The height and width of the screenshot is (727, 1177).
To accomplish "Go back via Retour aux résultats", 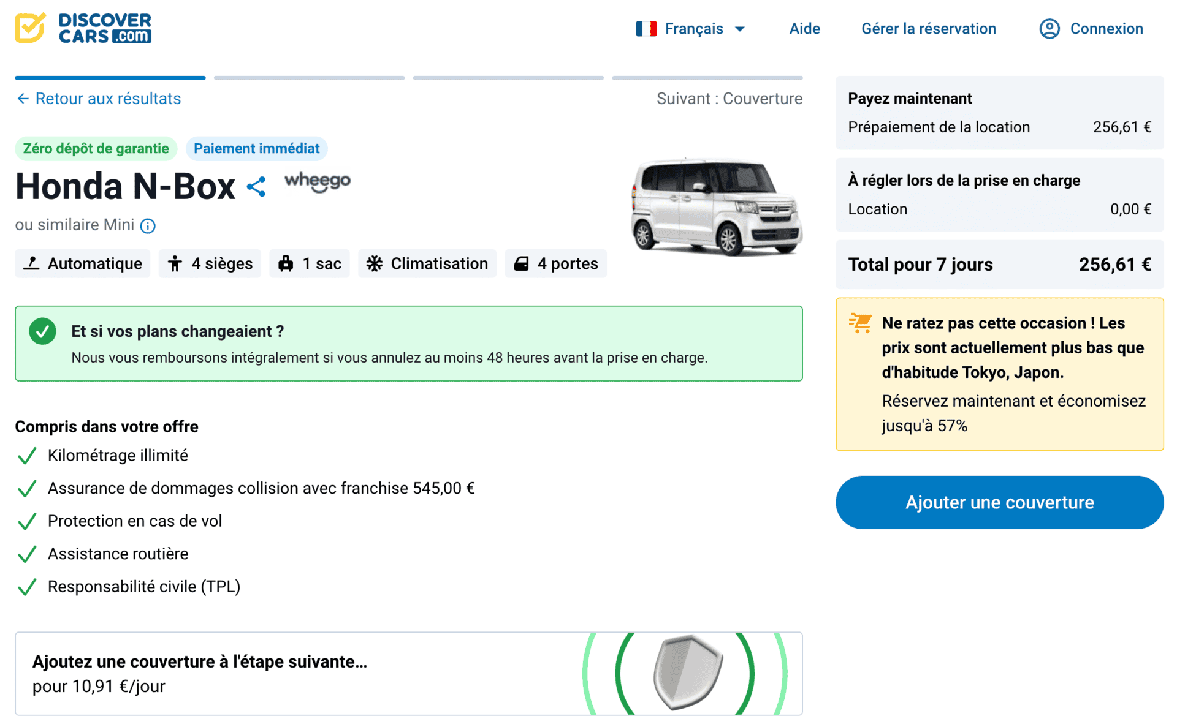I will coord(99,99).
